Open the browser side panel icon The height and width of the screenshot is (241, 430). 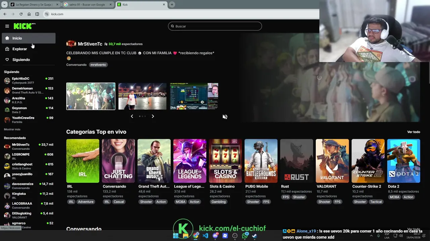(x=37, y=14)
